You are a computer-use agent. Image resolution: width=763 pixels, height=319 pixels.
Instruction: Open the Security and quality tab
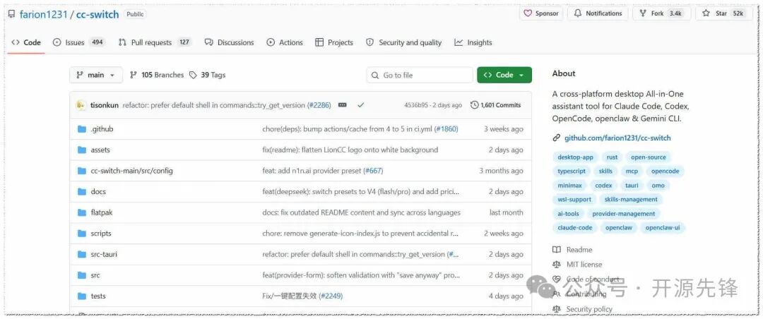pyautogui.click(x=404, y=42)
